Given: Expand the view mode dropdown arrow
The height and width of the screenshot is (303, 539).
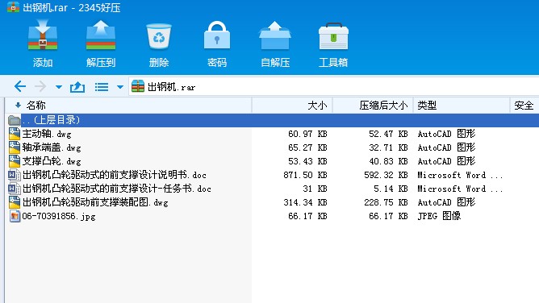Looking at the screenshot, I should coord(120,87).
